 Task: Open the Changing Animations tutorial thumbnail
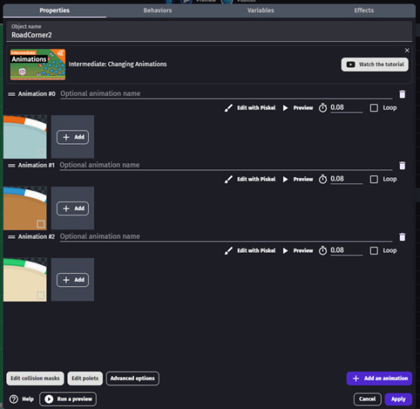coord(38,65)
